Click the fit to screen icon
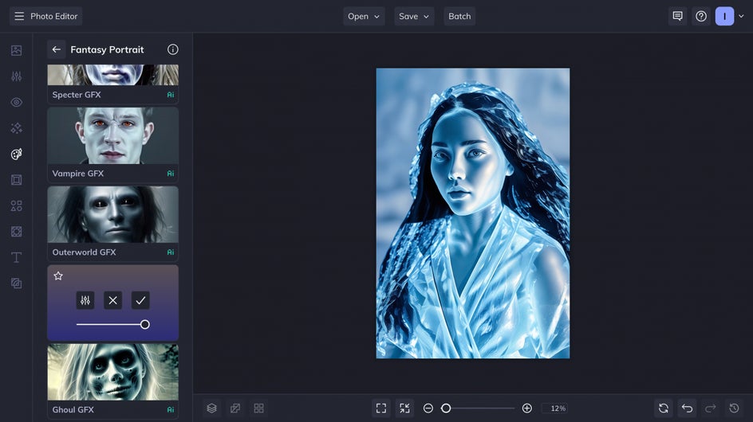 (x=381, y=408)
